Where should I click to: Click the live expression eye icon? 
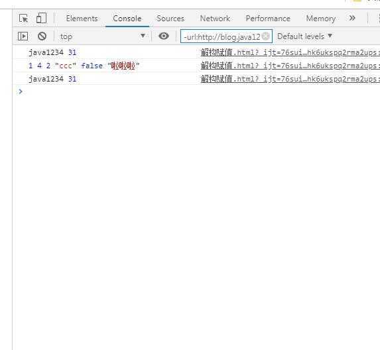(164, 36)
